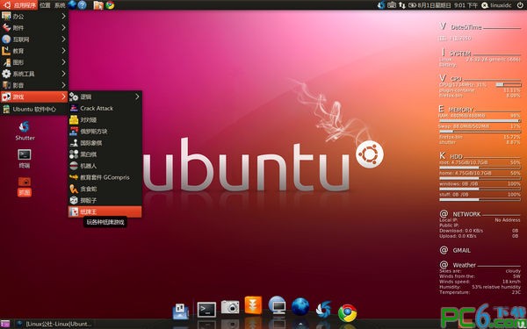Open the network up-down arrows indicator

click(x=402, y=5)
